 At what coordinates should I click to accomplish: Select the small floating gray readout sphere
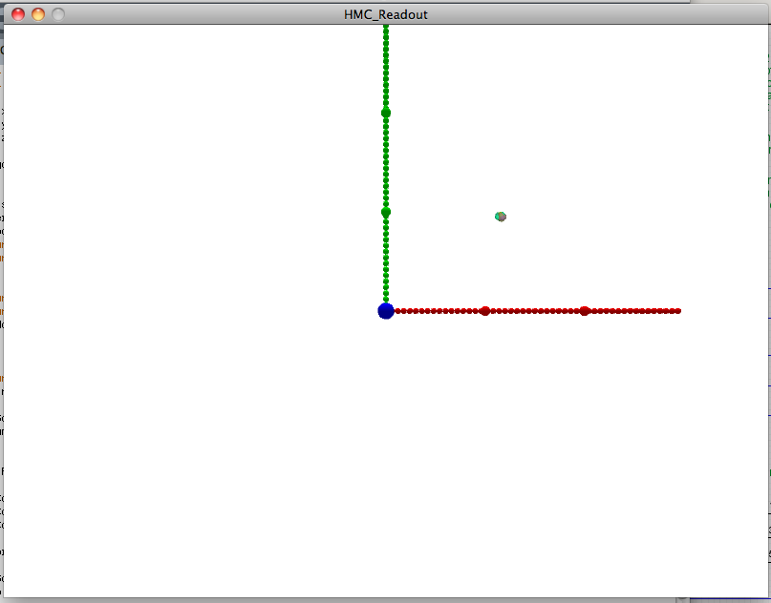tap(501, 217)
